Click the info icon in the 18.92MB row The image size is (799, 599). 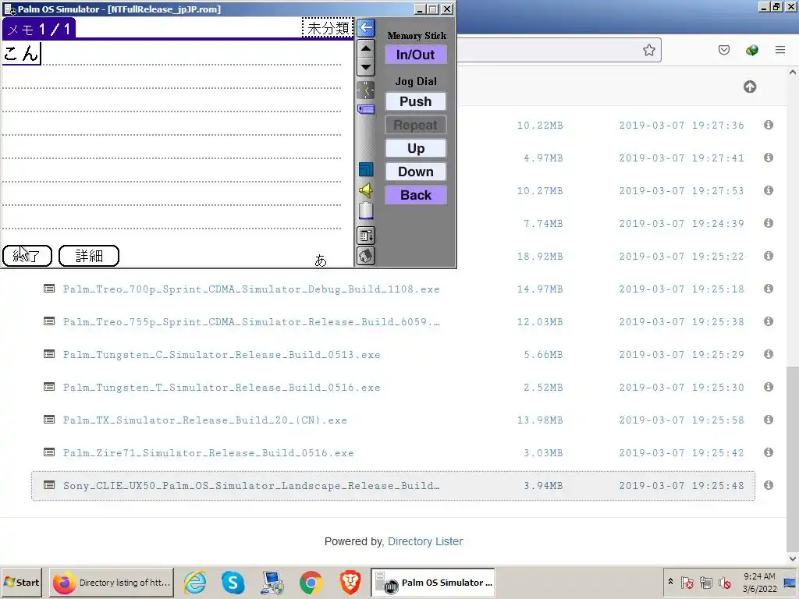(x=769, y=256)
